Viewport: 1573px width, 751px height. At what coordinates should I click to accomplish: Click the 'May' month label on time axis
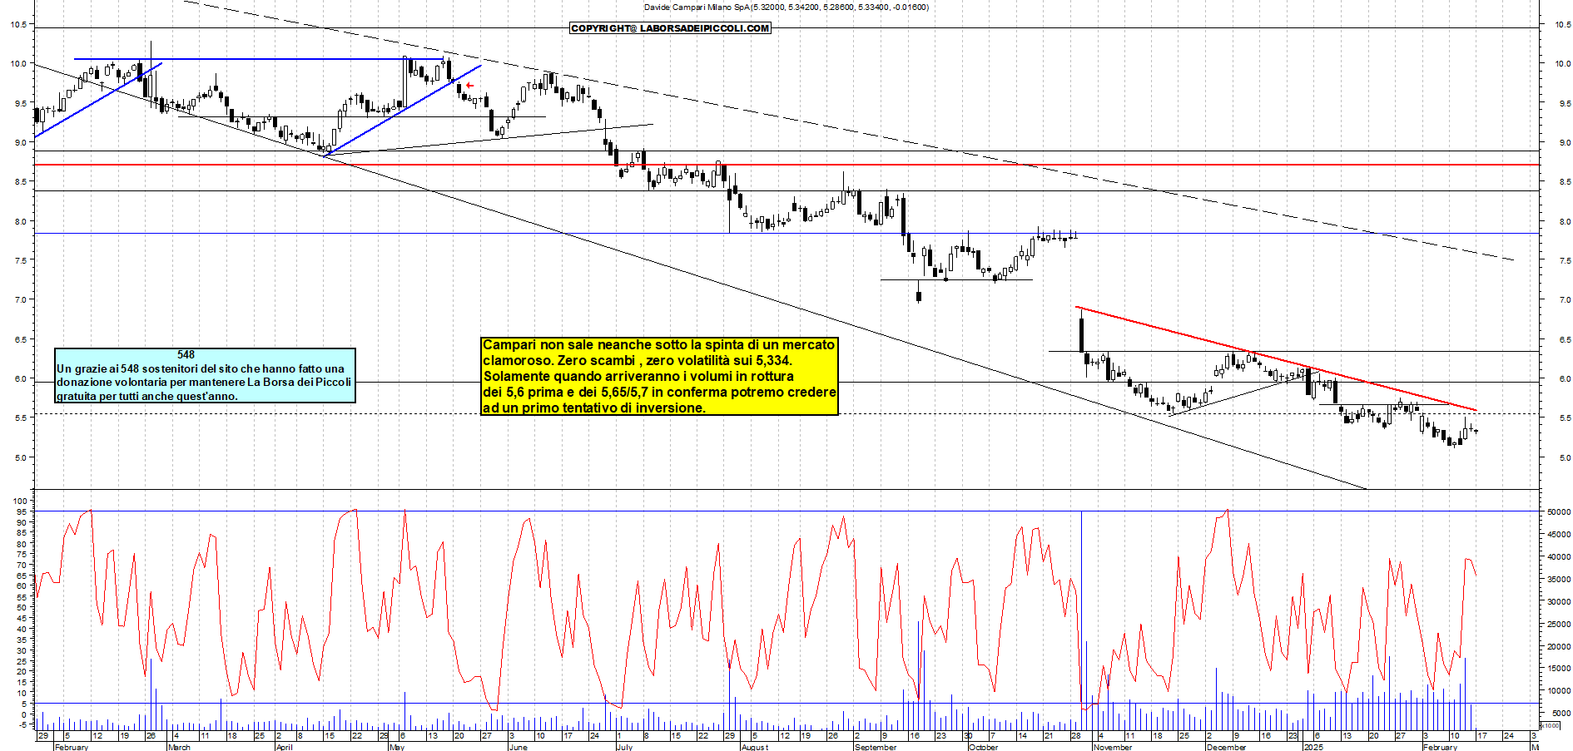(397, 747)
